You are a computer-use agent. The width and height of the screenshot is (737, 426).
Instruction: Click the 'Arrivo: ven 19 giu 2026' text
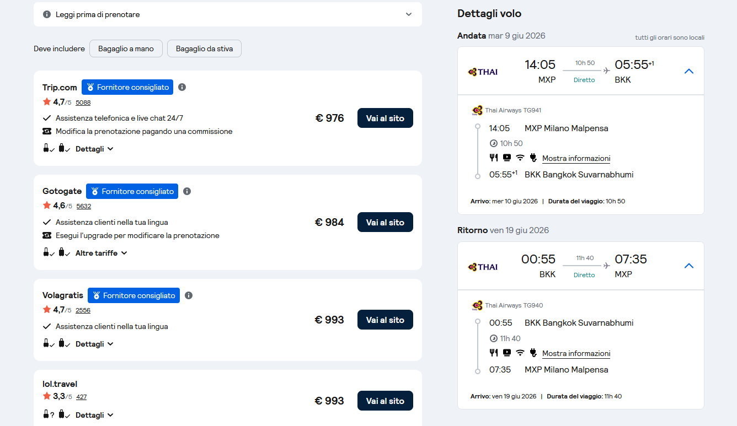coord(503,396)
